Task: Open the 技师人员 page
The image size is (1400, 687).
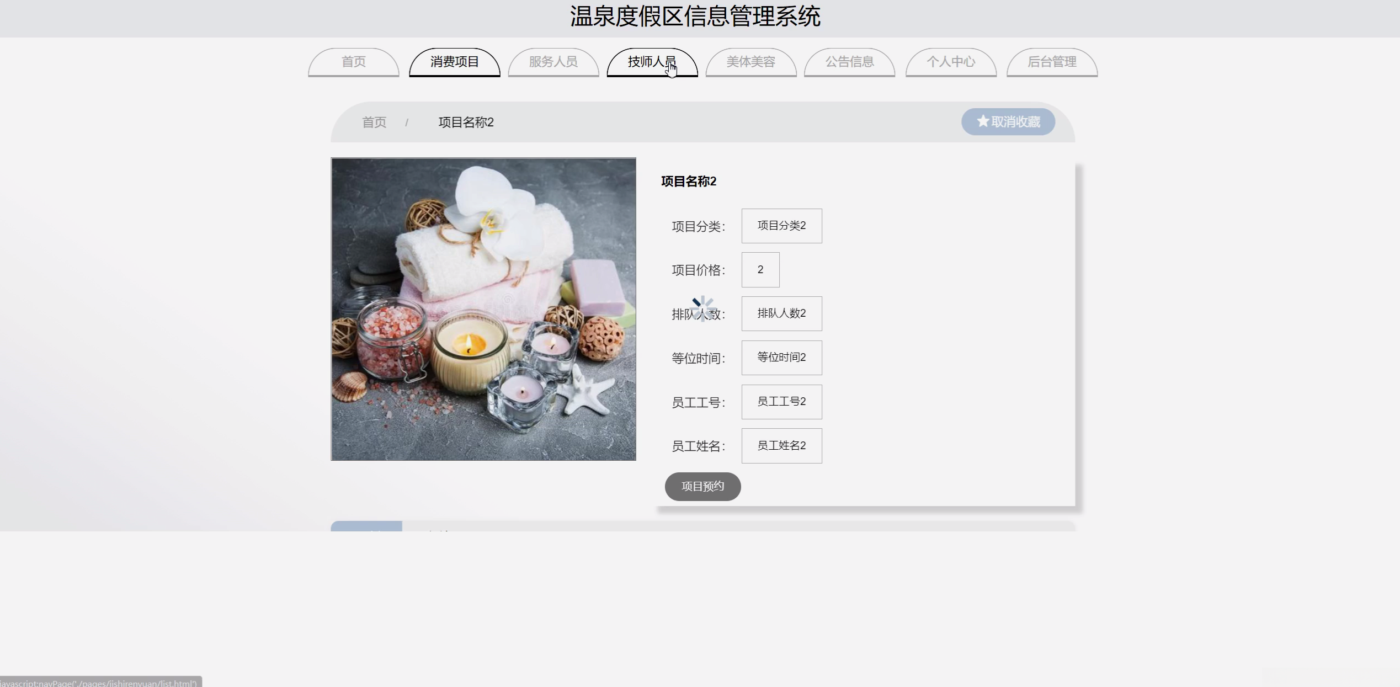Action: 652,62
